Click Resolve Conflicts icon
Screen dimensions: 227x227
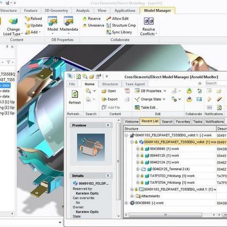pos(148,21)
